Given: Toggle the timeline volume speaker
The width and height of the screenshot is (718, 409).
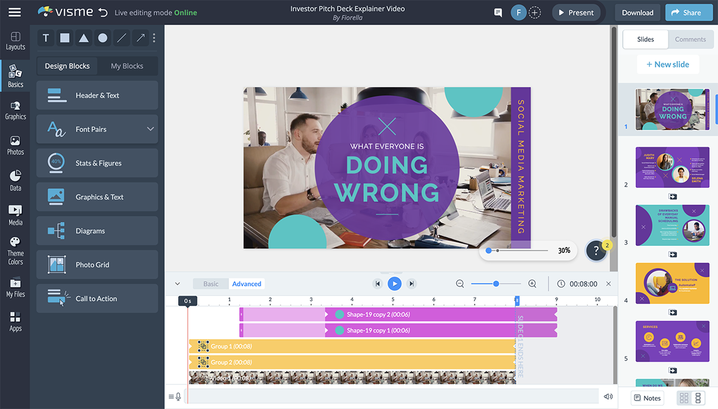Looking at the screenshot, I should pyautogui.click(x=609, y=396).
